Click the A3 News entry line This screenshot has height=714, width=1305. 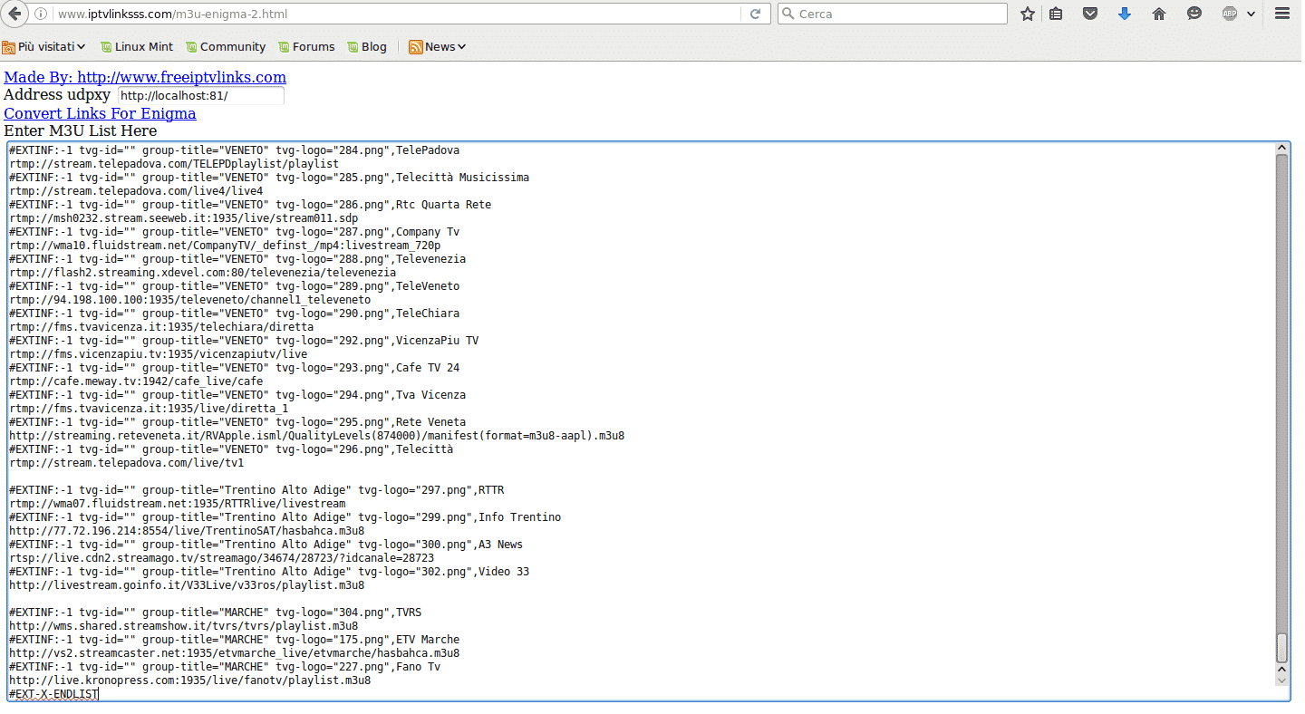click(266, 545)
